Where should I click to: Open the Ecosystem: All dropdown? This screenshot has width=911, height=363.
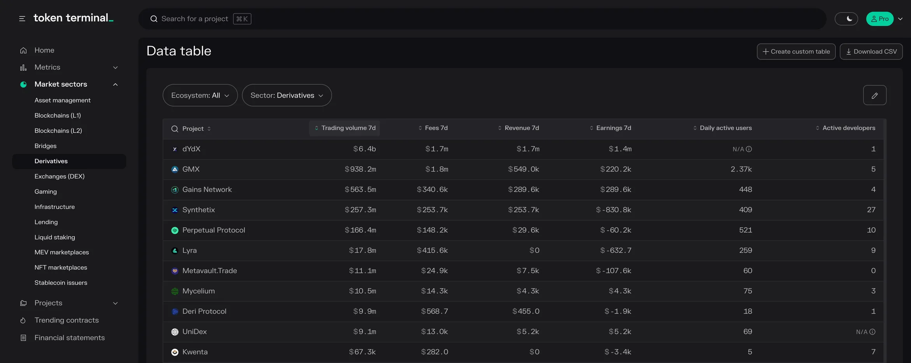coord(200,95)
